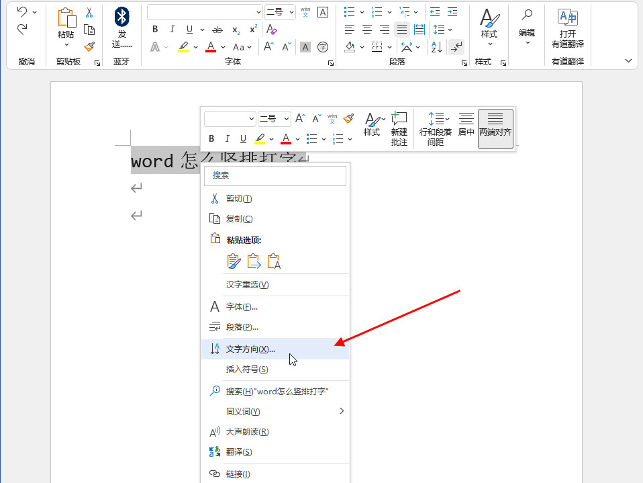This screenshot has height=483, width=643.
Task: Apply yellow text highlight color in ribbon
Action: click(x=183, y=47)
